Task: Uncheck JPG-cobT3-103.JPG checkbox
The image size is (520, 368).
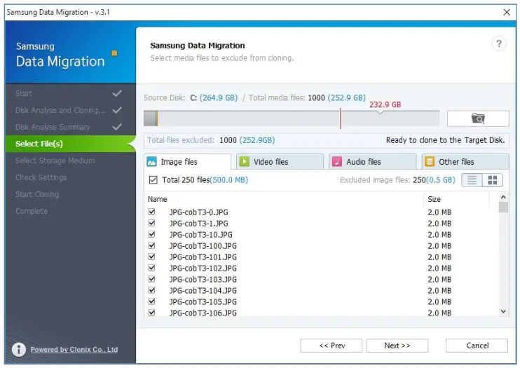Action: click(151, 279)
